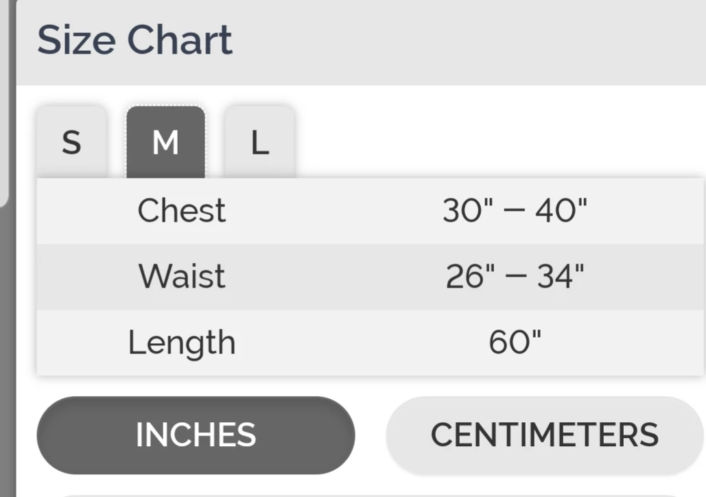The image size is (706, 497).
Task: Click the Size Chart heading
Action: coord(134,40)
